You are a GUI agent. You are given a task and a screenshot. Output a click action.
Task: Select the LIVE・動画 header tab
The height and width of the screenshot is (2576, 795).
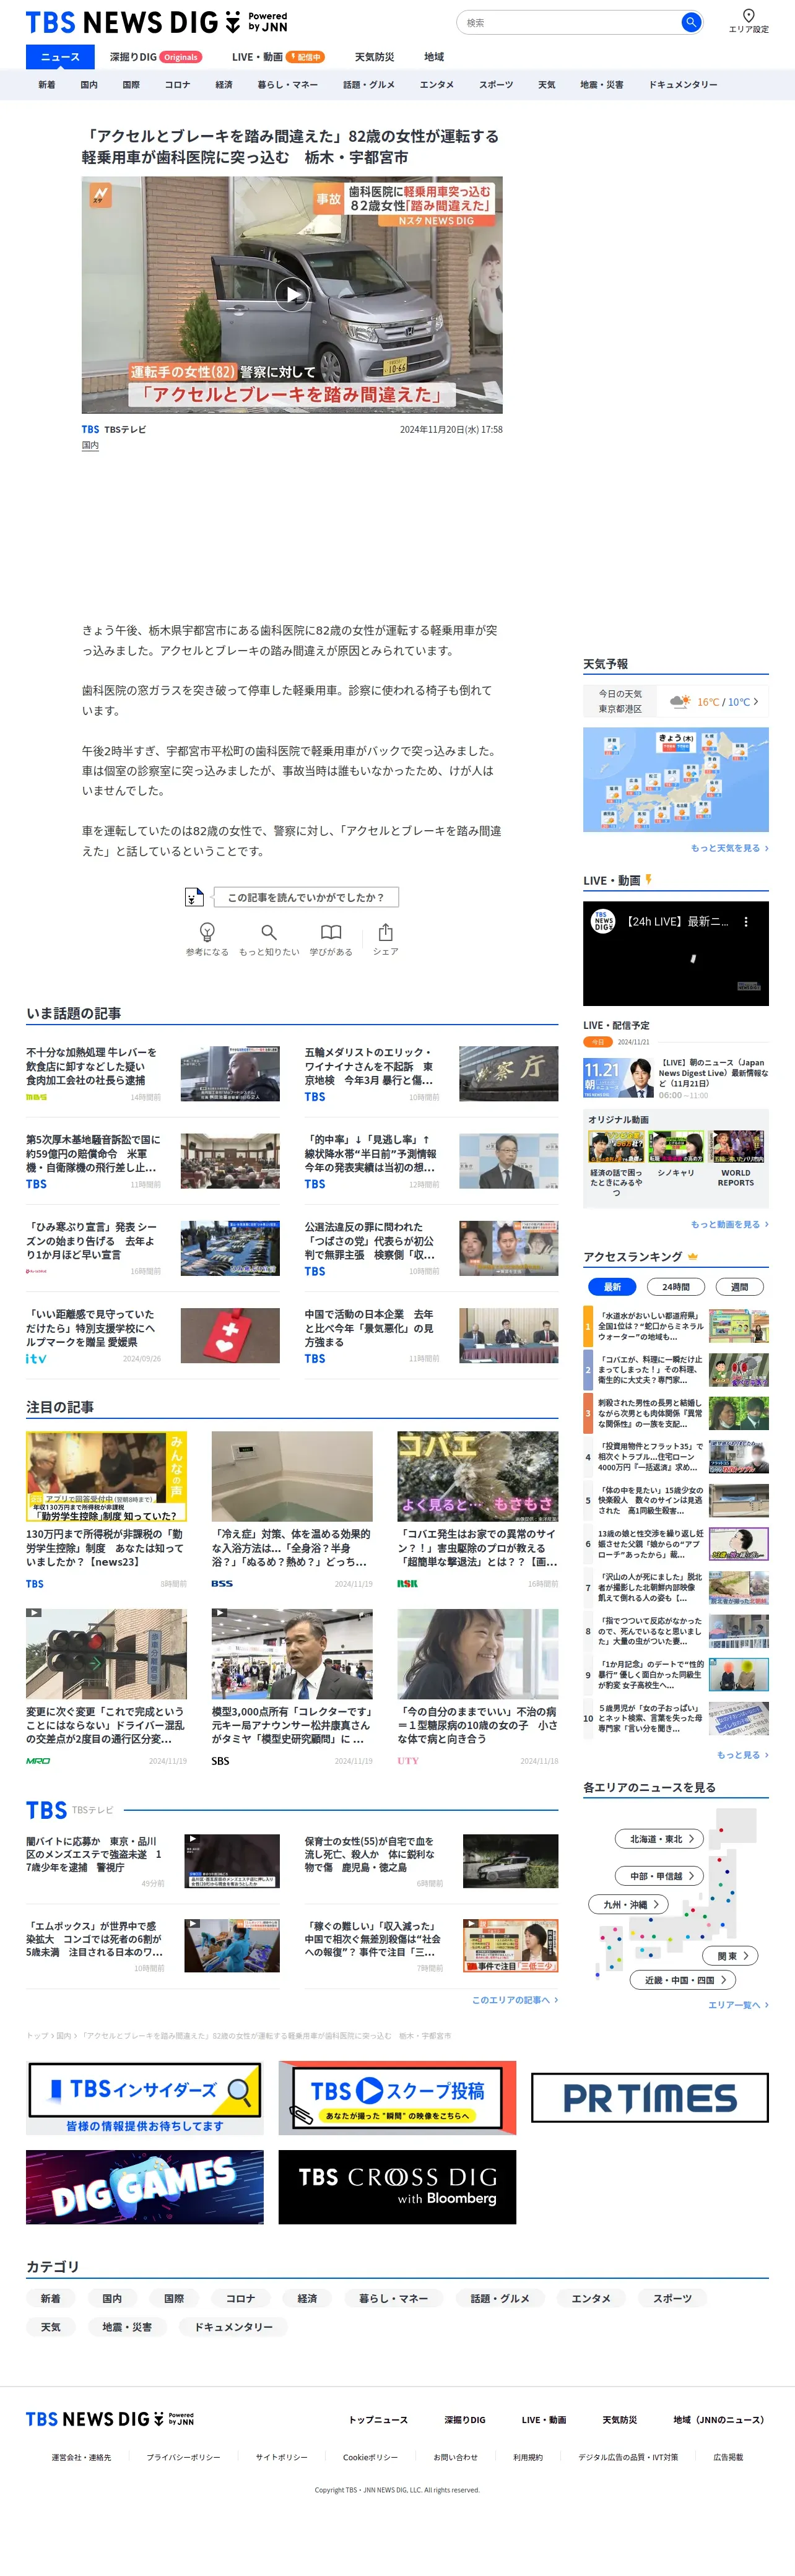click(277, 57)
